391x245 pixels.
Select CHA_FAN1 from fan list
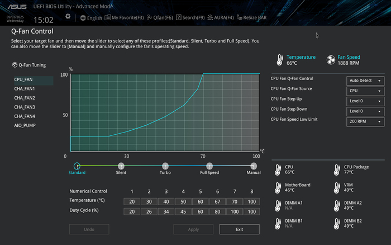[x=25, y=89]
